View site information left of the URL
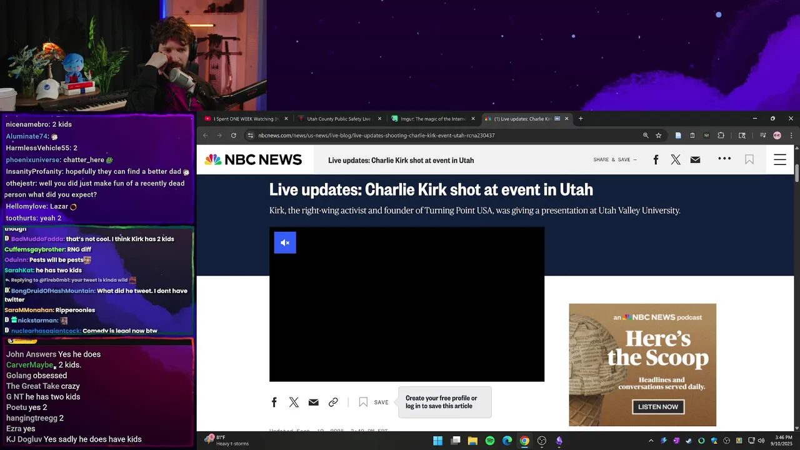800x450 pixels. 250,136
